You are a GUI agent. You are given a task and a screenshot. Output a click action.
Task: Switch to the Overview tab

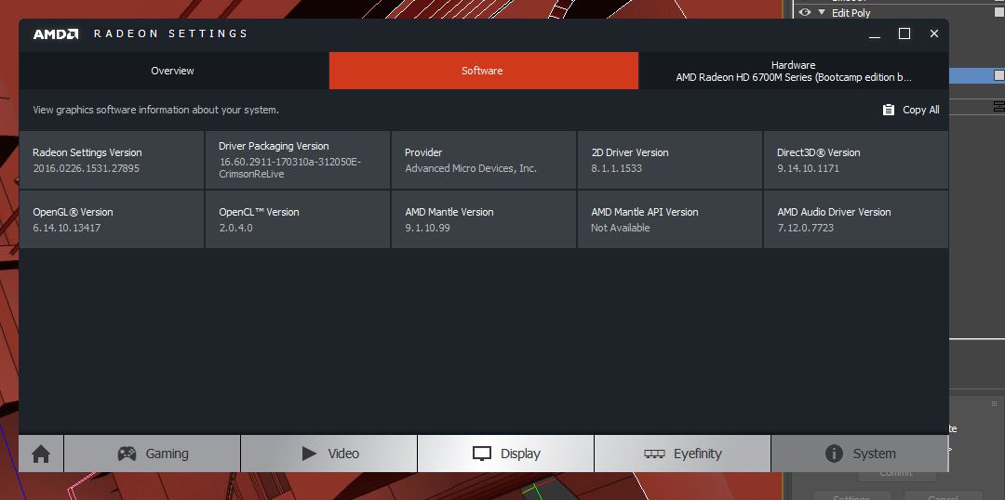(x=173, y=71)
